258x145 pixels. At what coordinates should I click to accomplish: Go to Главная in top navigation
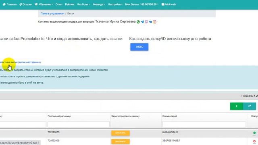(x=10, y=4)
